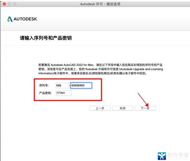
Task: Click the activation instructions paragraph
Action: (100, 69)
